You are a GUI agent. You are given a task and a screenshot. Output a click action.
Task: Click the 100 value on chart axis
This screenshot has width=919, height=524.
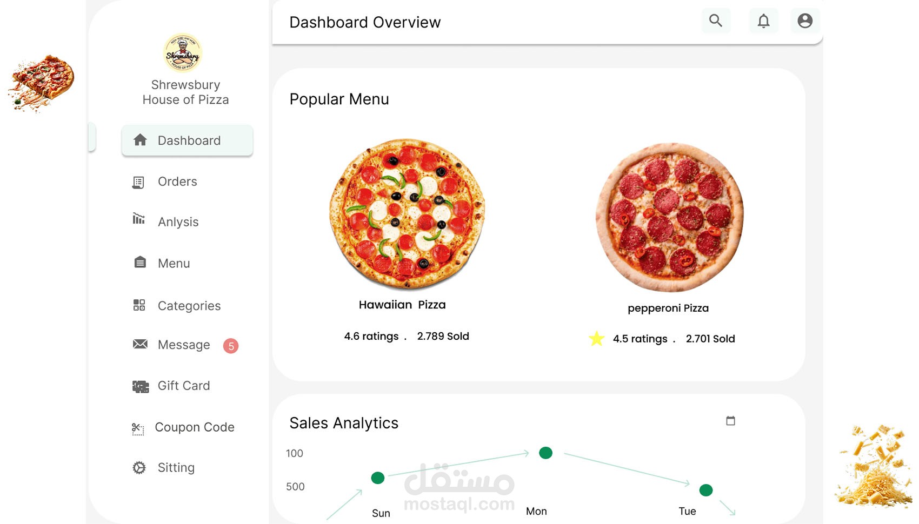click(x=295, y=453)
